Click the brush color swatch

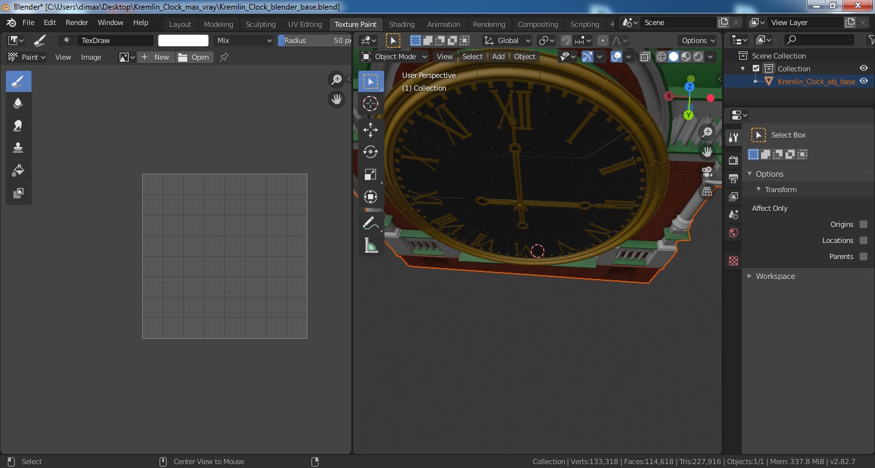click(x=183, y=40)
